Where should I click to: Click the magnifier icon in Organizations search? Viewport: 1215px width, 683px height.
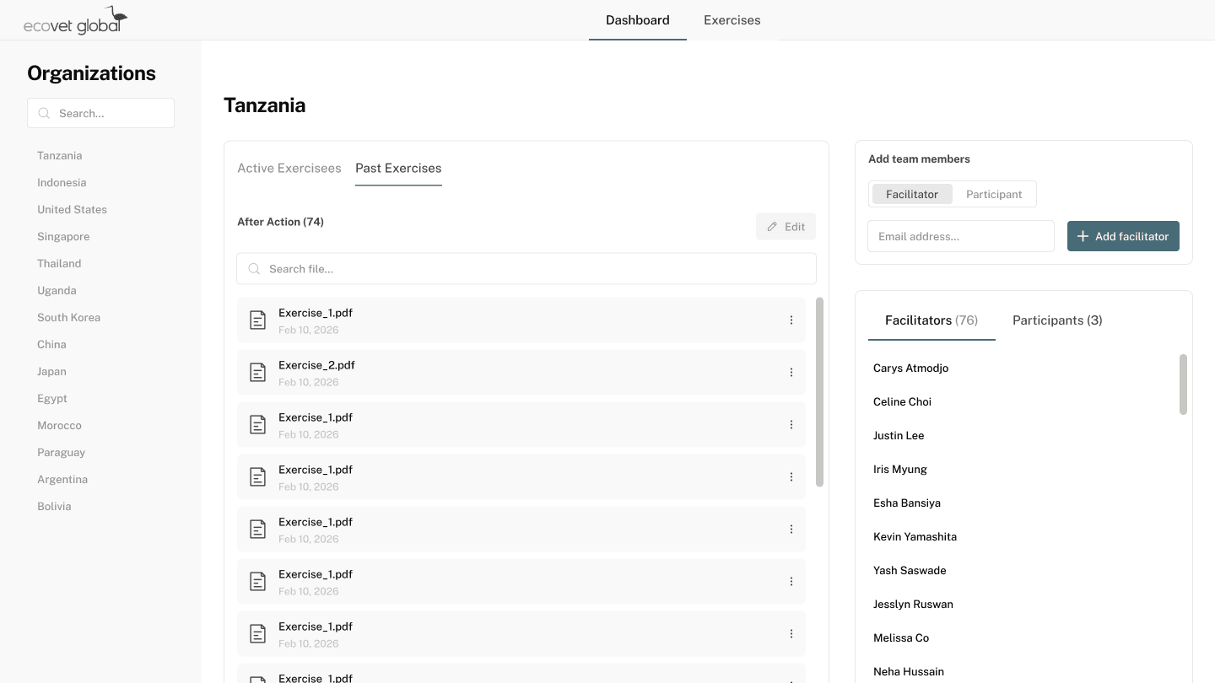point(45,113)
